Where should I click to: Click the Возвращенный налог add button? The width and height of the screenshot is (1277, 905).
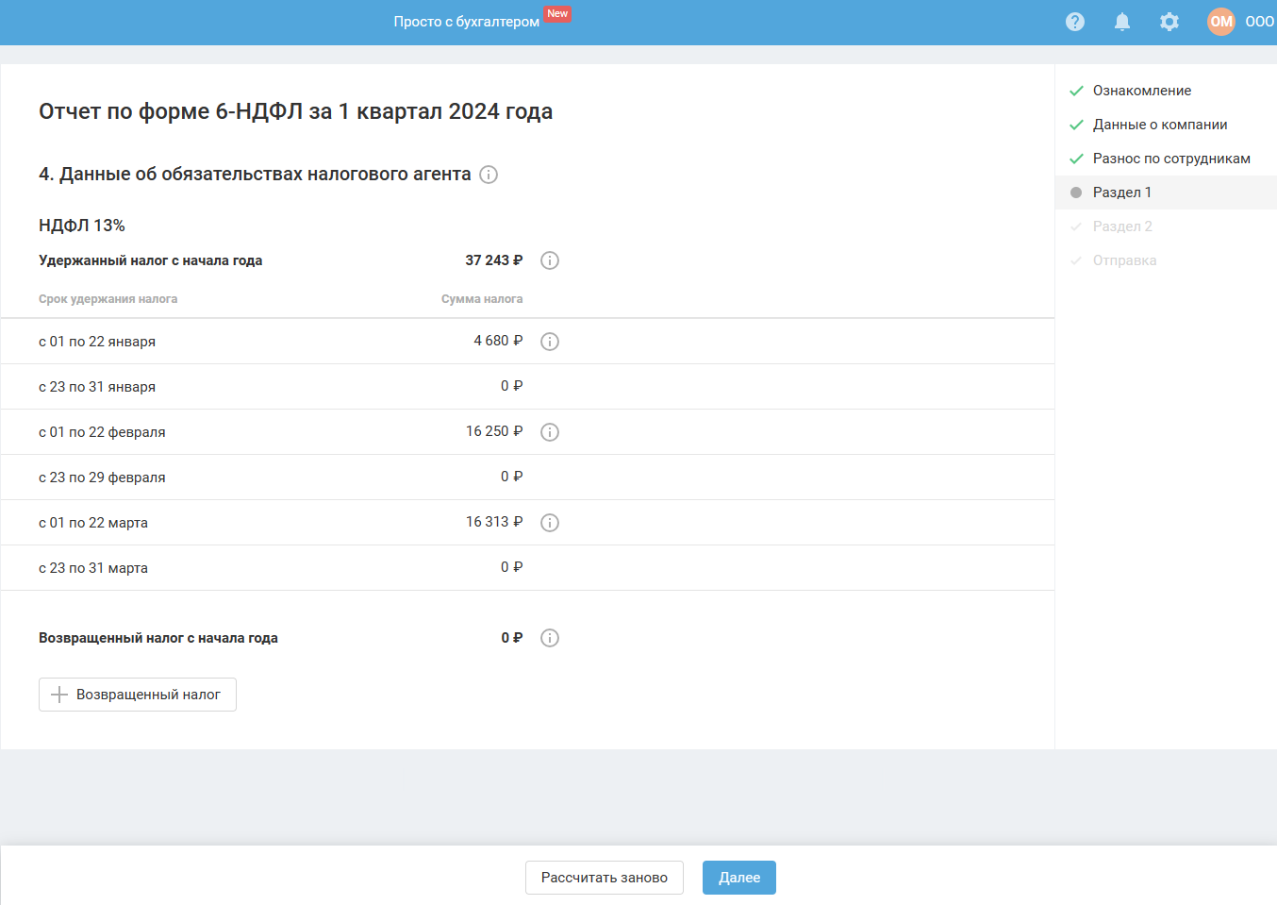(x=138, y=695)
